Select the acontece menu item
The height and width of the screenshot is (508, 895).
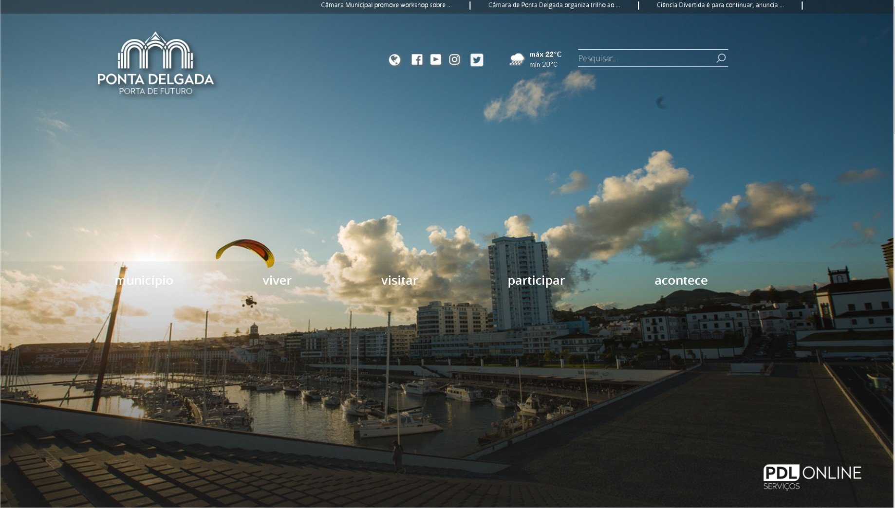tap(681, 280)
